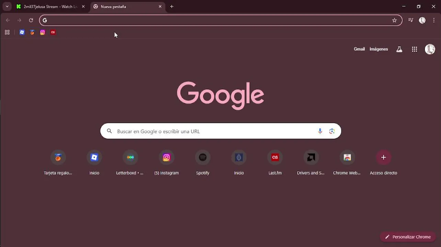Open the dark blue Inicio shortcut
Viewport: 441px width, 247px height.
pyautogui.click(x=239, y=163)
